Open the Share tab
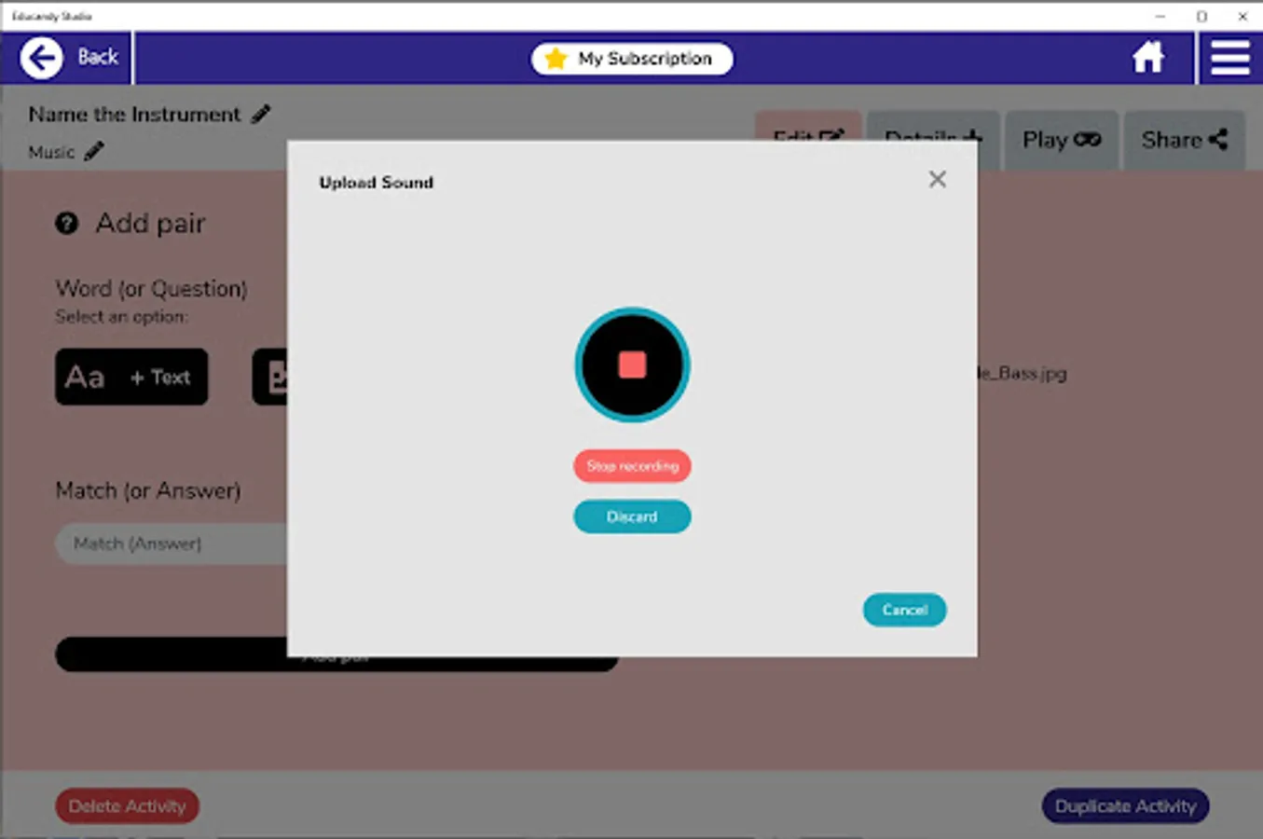Image resolution: width=1263 pixels, height=839 pixels. click(x=1184, y=140)
